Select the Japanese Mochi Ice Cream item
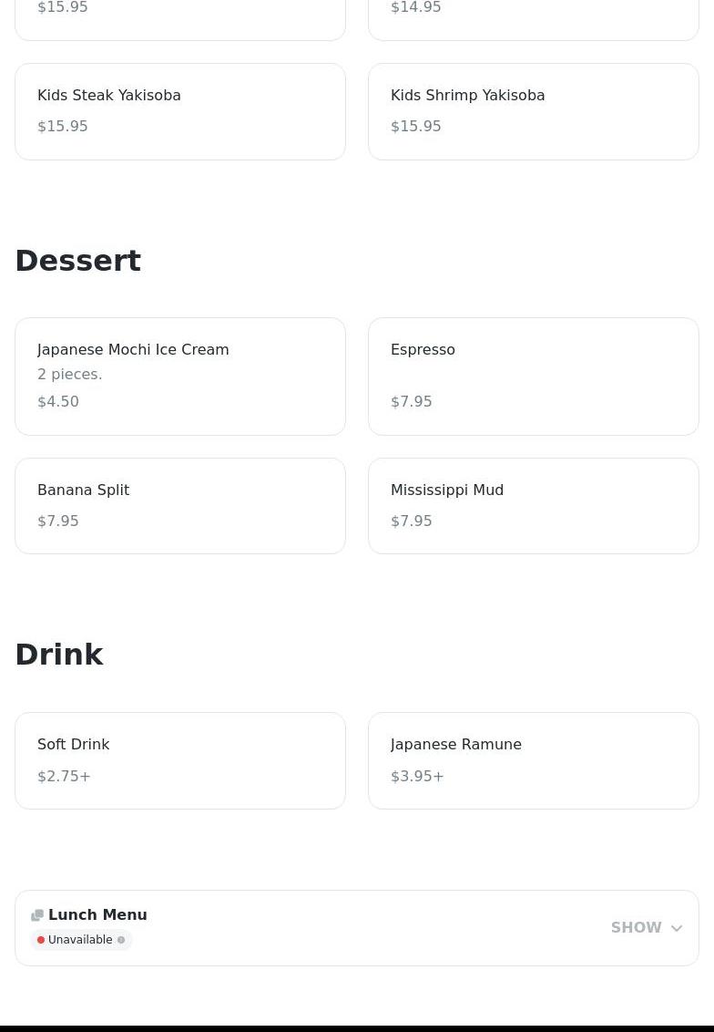This screenshot has height=1032, width=714. [180, 376]
